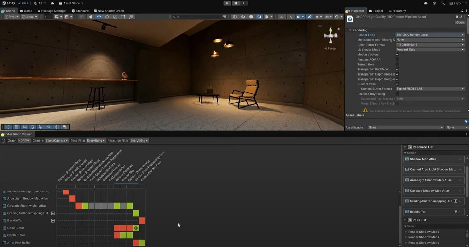Image resolution: width=469 pixels, height=247 pixels.
Task: Click New Shader Graph in the toolbar
Action: pos(109,11)
